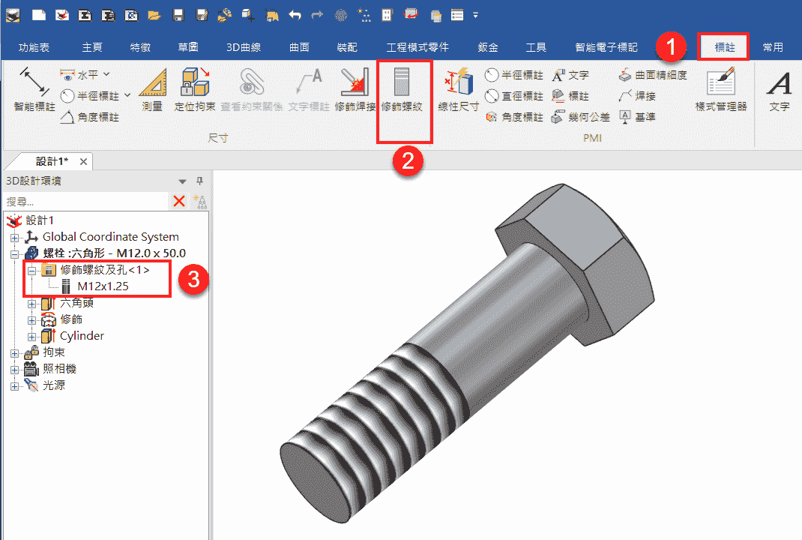Switch to the 3D曲線 ribbon tab
This screenshot has height=540, width=802.
[244, 47]
